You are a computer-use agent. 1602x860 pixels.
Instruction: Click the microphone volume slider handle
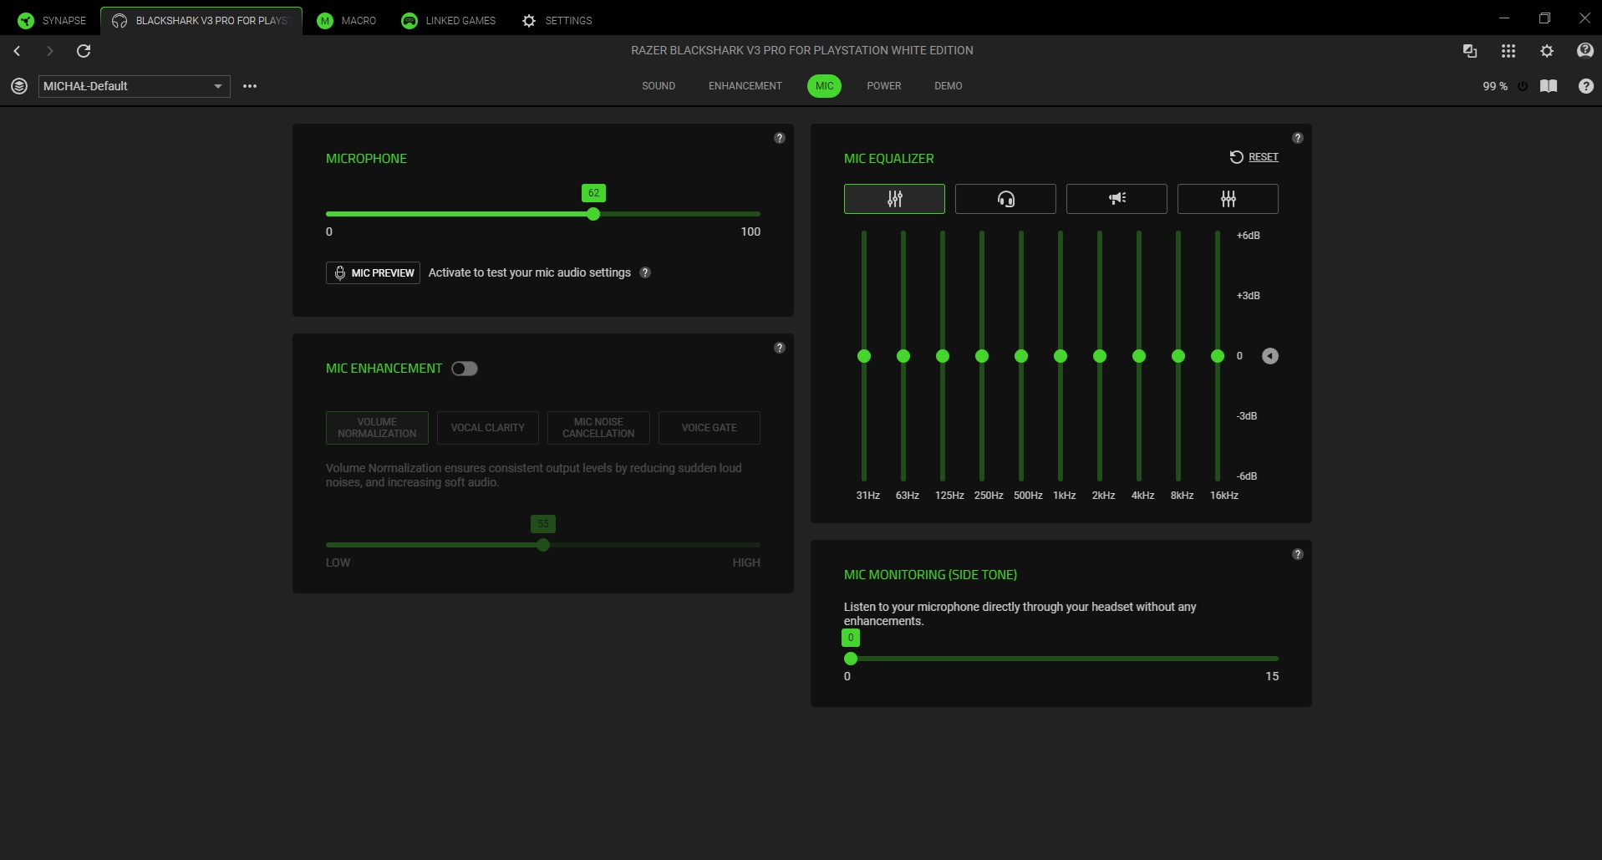(593, 214)
